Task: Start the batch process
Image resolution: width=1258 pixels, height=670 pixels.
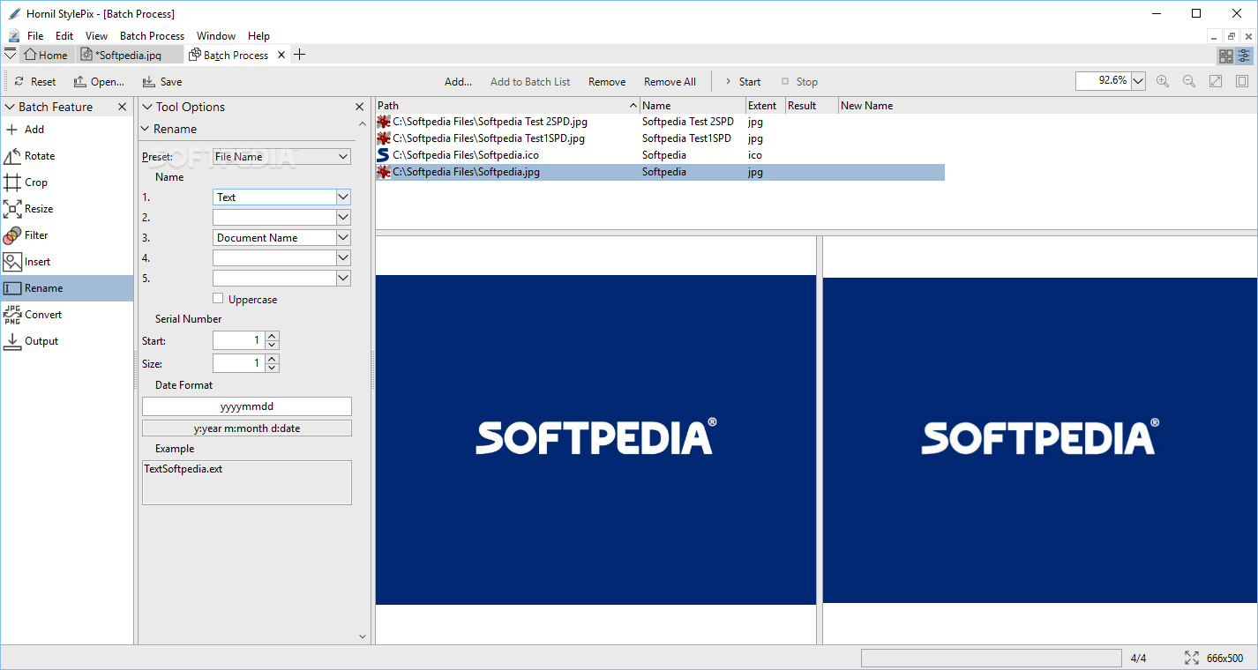Action: 743,82
